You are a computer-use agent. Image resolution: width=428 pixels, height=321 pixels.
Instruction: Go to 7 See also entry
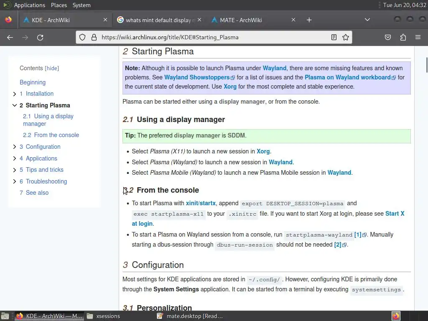click(34, 193)
